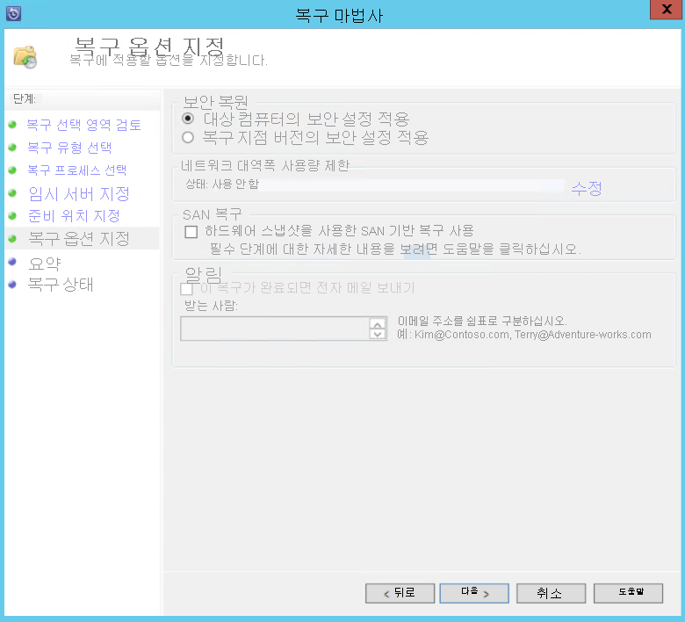Click the '복구 상태' step in sidebar
Image resolution: width=685 pixels, height=622 pixels.
point(61,285)
